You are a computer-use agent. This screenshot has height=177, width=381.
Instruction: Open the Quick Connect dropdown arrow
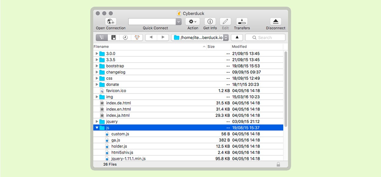(179, 22)
